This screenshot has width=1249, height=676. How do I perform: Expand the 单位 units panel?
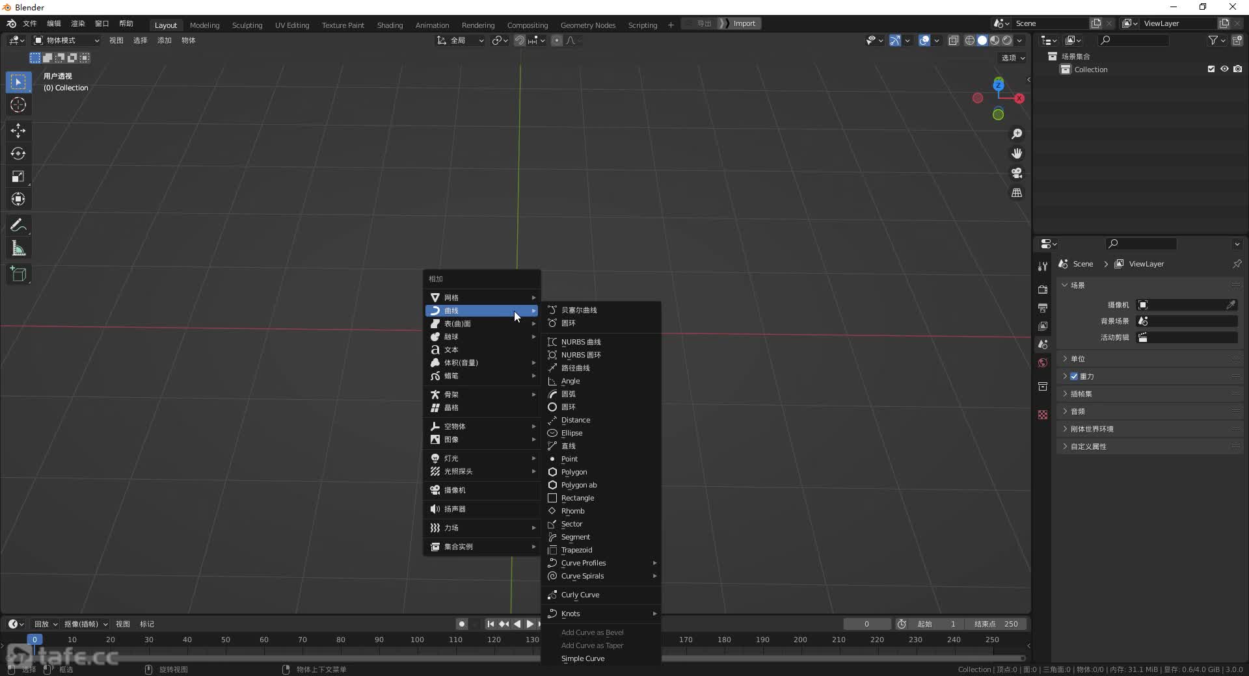(x=1149, y=359)
